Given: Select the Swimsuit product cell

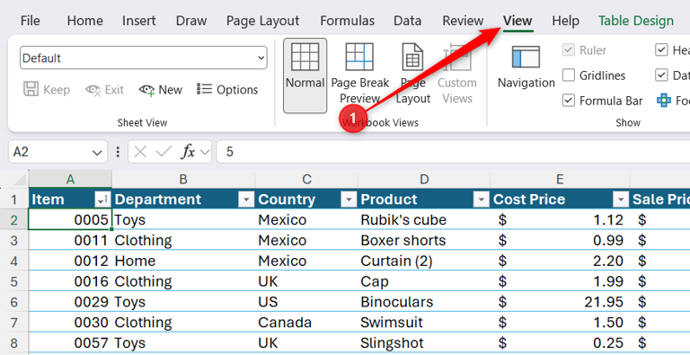Looking at the screenshot, I should 424,322.
